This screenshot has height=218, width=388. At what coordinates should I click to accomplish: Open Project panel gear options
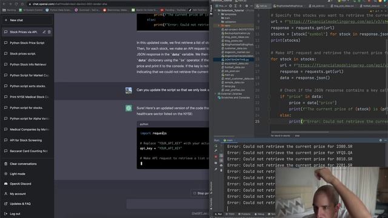[x=247, y=6]
